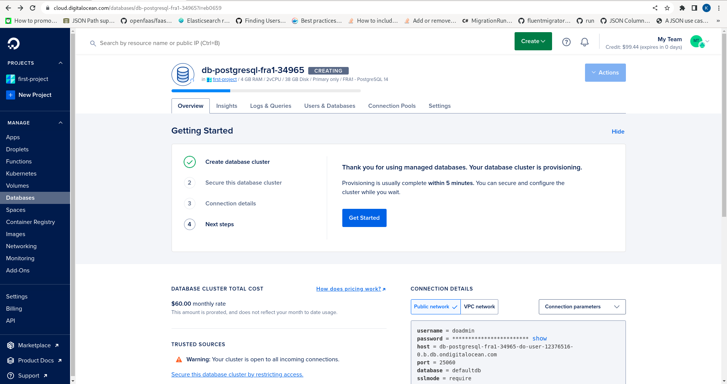Open Connection parameters dropdown
Screen dimensions: 727x384
[582, 307]
